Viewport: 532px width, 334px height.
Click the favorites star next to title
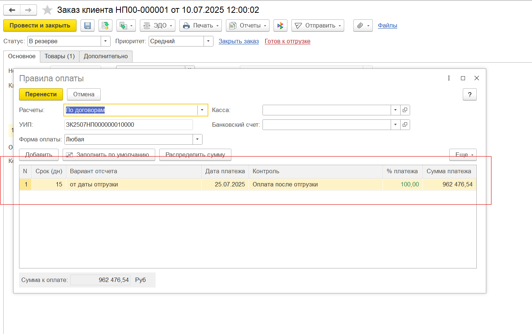[x=47, y=10]
